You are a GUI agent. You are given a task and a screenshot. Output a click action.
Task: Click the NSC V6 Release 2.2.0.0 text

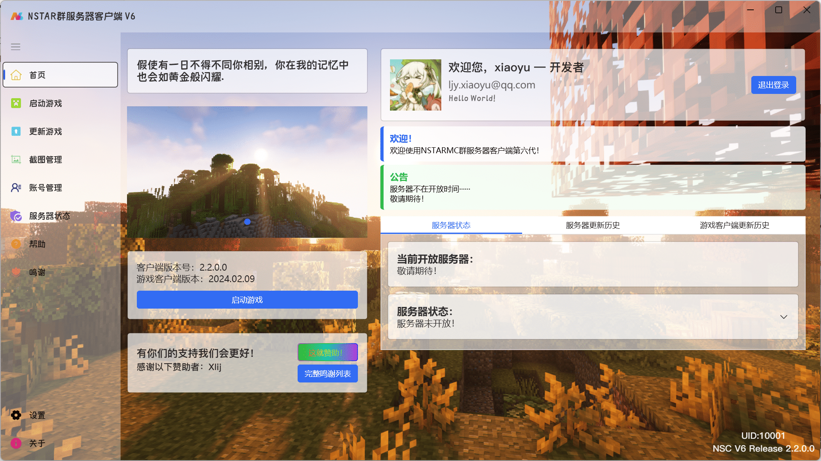763,449
